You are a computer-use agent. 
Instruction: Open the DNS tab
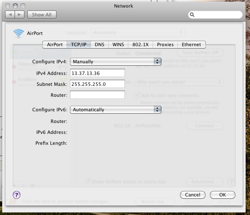[x=99, y=44]
